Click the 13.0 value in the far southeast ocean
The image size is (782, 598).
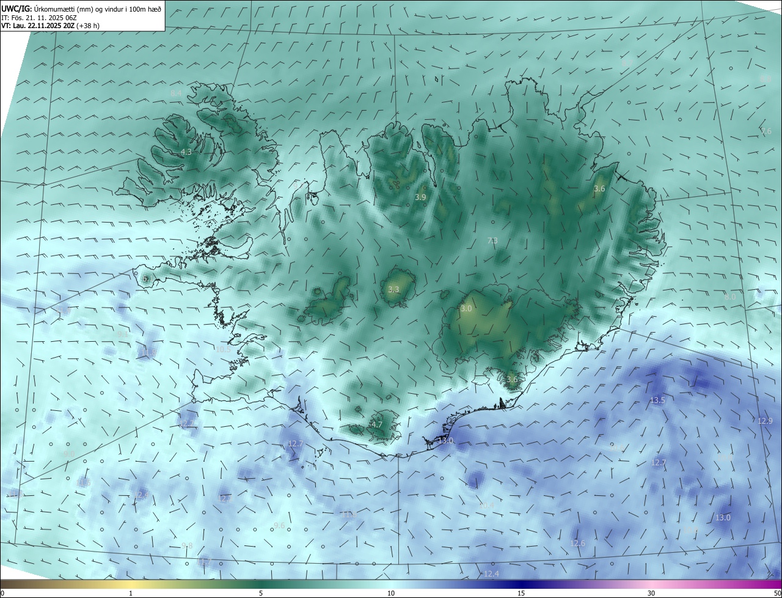point(723,517)
